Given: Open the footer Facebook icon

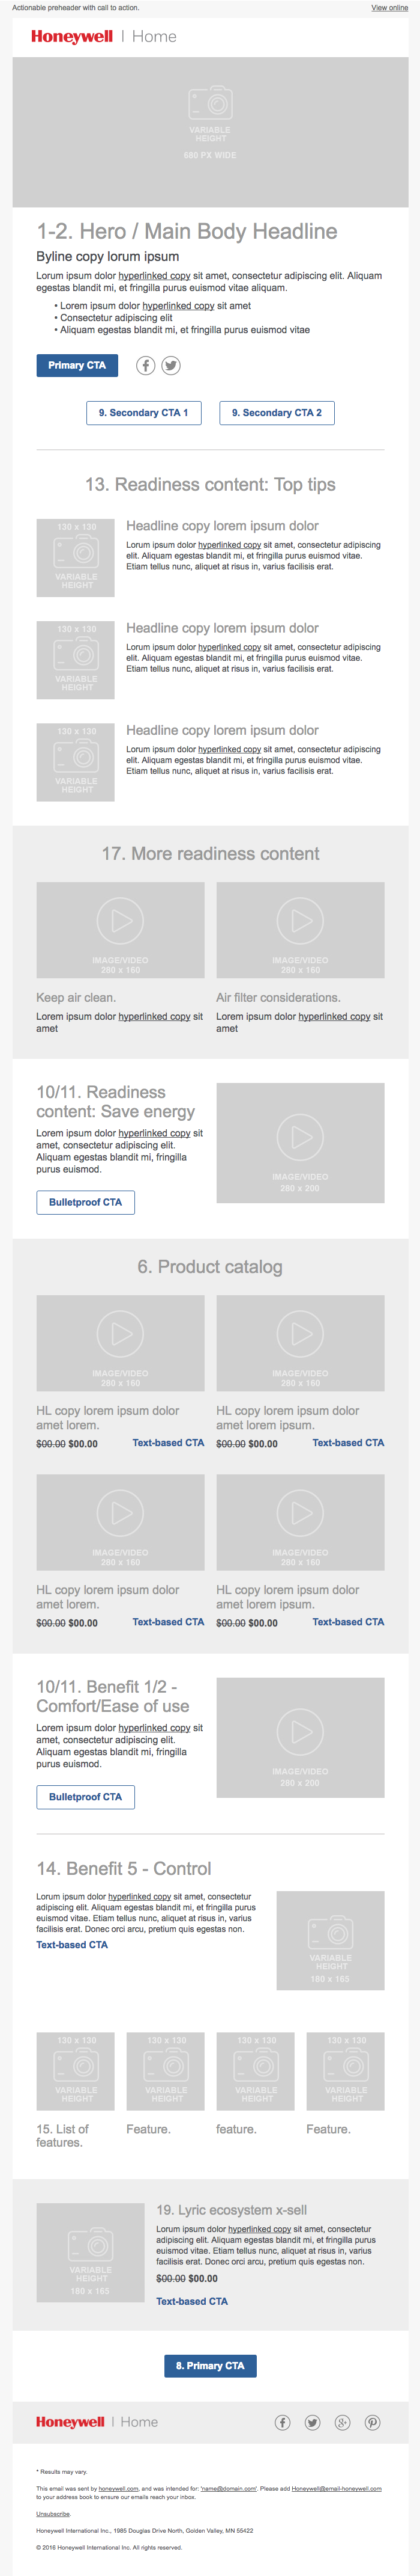Looking at the screenshot, I should pyautogui.click(x=283, y=2422).
